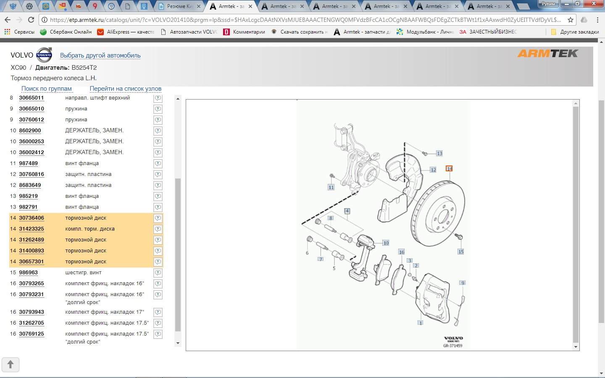Click the address bar URL field
This screenshot has height=378, width=605.
coord(305,20)
